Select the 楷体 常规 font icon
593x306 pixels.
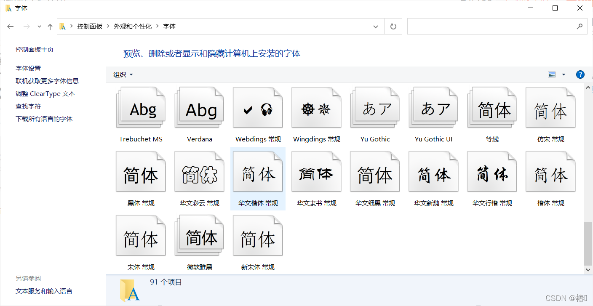[x=550, y=172]
